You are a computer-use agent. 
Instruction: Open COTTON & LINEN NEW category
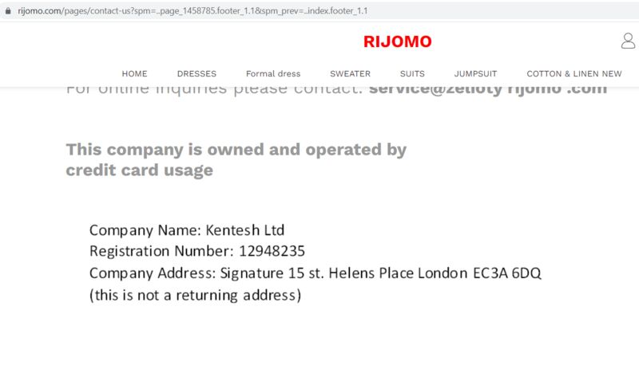(574, 73)
